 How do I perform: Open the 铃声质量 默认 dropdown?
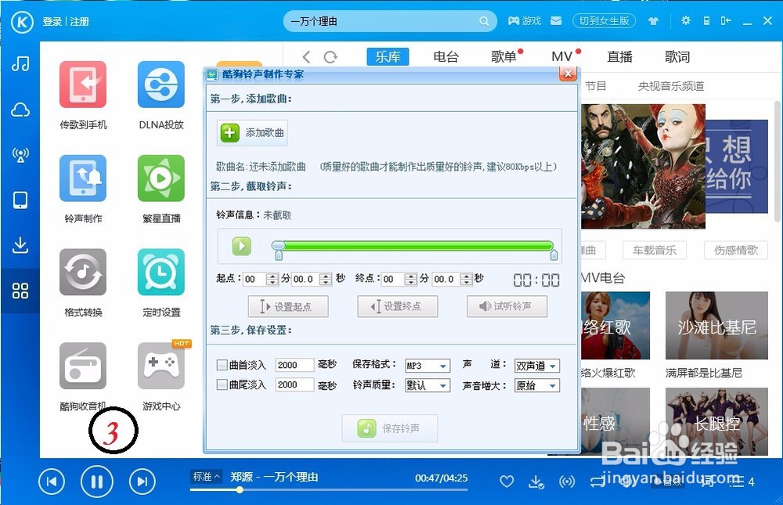pyautogui.click(x=428, y=385)
